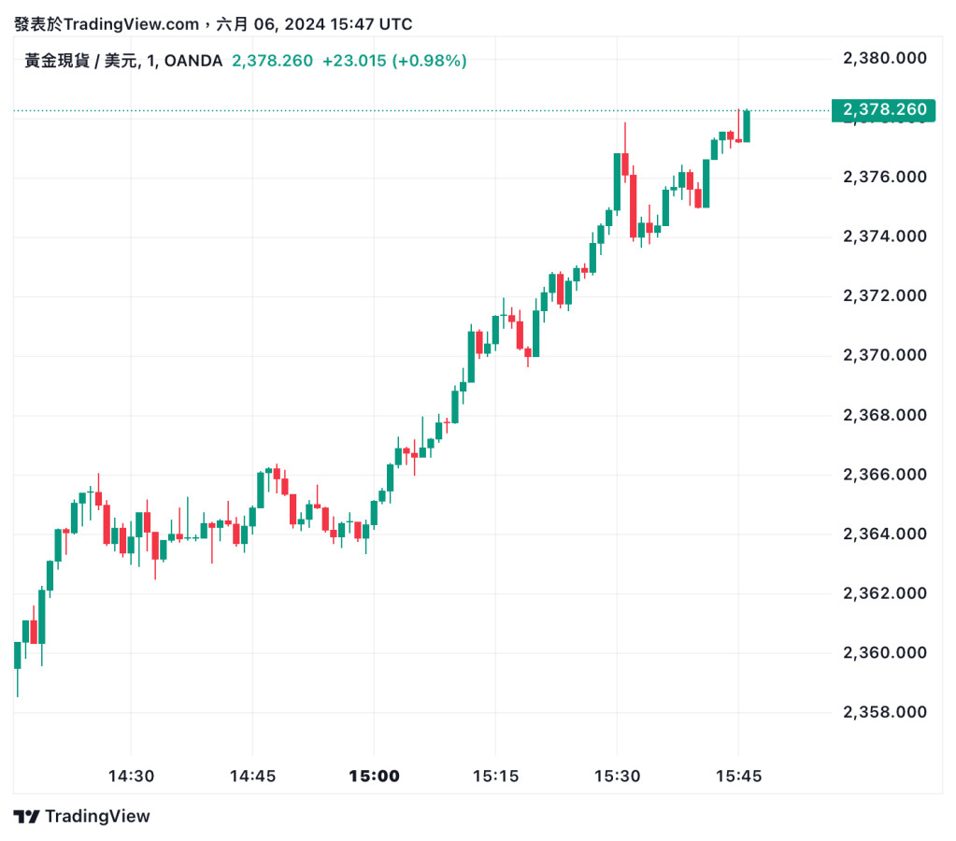Click the OANDA source label in the legend
The image size is (956, 841).
coord(193,61)
